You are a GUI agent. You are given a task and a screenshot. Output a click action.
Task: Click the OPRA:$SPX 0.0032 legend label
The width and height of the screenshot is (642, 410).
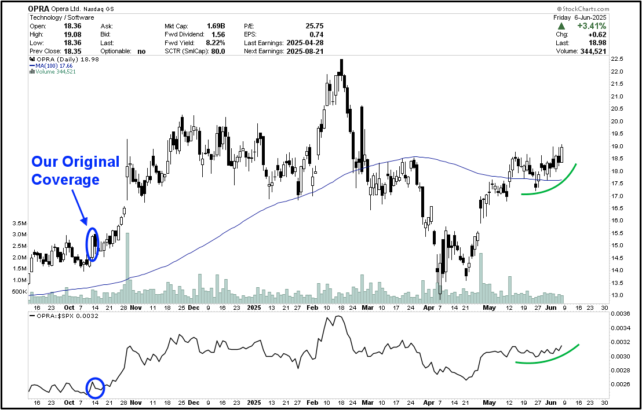[64, 316]
